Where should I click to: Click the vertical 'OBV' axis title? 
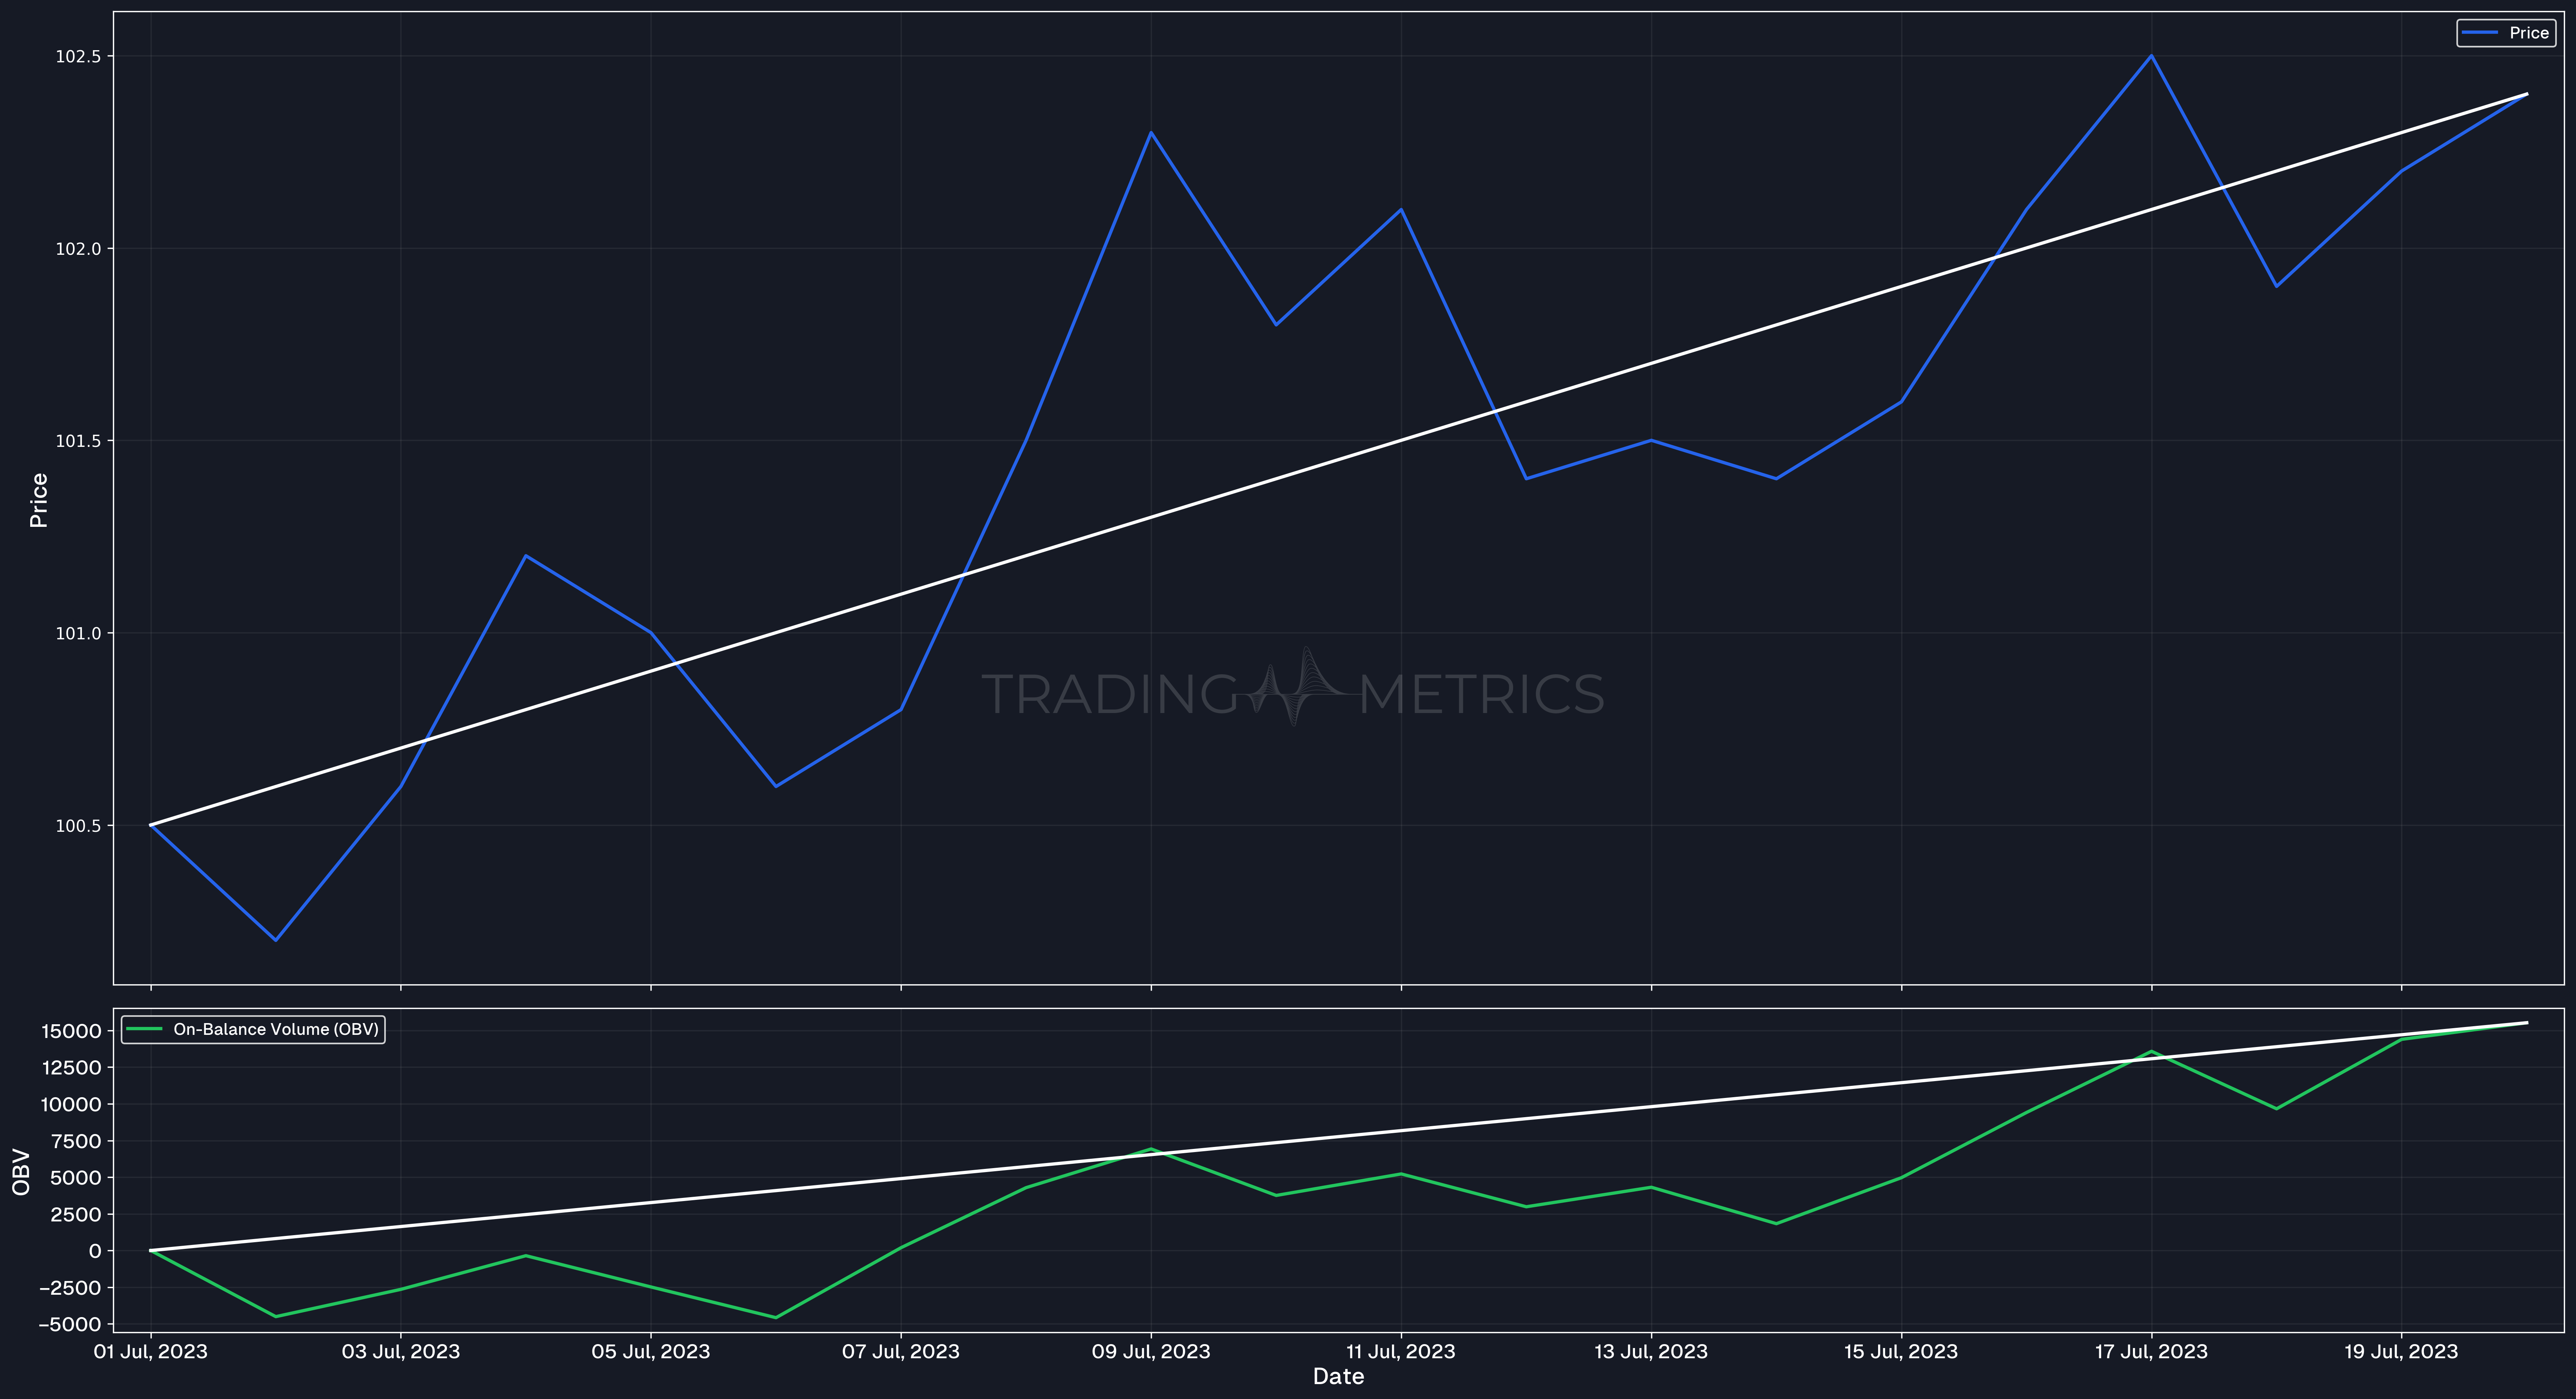pos(21,1172)
